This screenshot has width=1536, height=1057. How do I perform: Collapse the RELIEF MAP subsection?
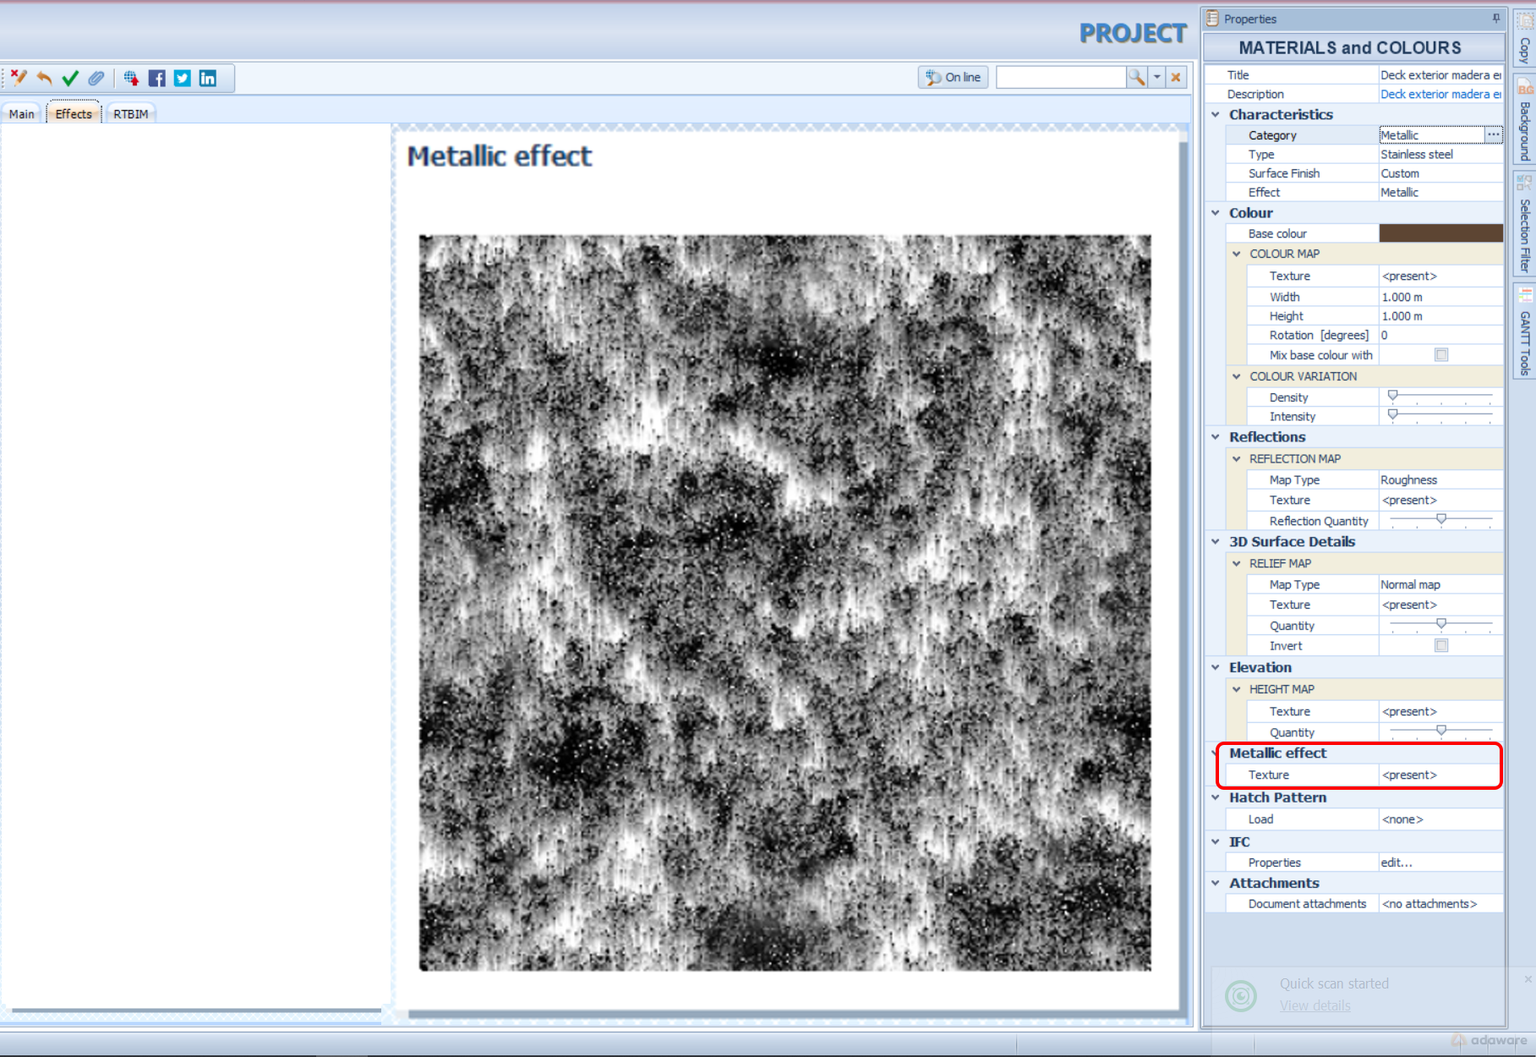[x=1236, y=563]
